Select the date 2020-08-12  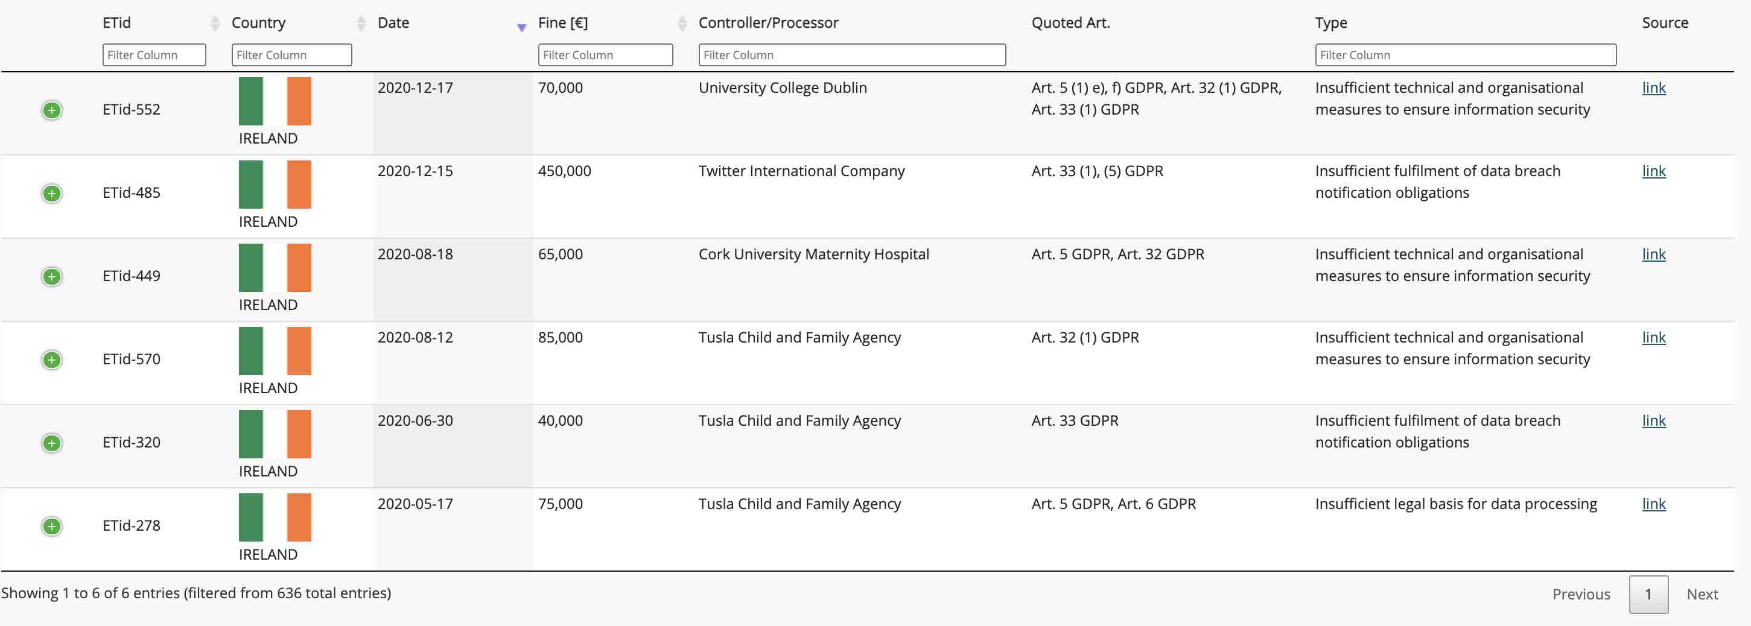[x=415, y=338]
